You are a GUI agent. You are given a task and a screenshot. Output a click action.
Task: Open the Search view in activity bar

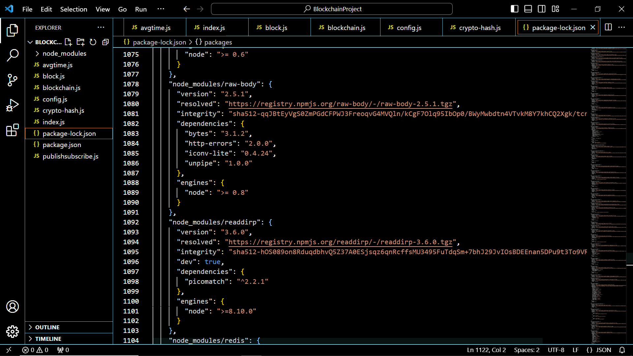[x=13, y=55]
